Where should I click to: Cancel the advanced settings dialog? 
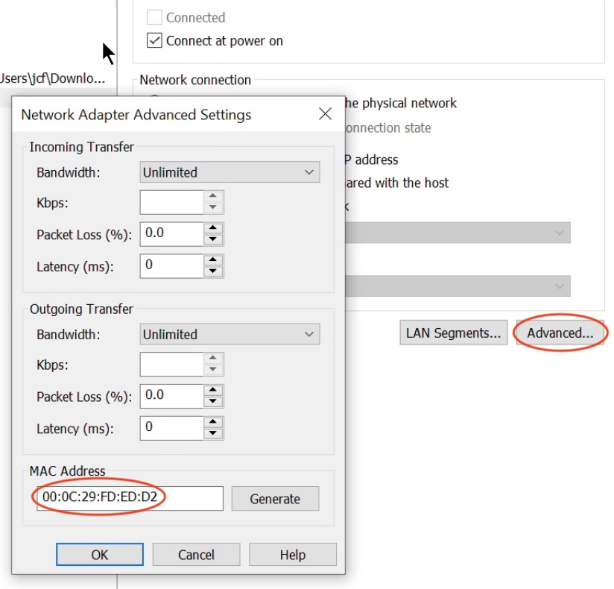(196, 555)
